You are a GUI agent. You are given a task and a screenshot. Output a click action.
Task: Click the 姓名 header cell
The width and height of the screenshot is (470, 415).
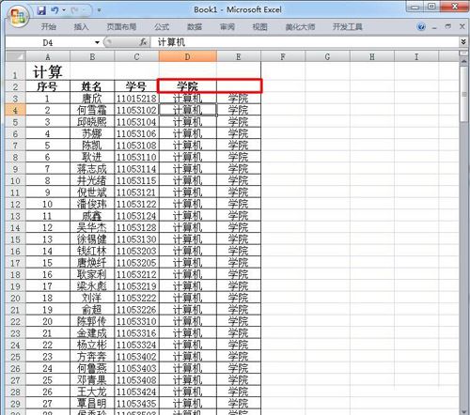click(x=92, y=86)
